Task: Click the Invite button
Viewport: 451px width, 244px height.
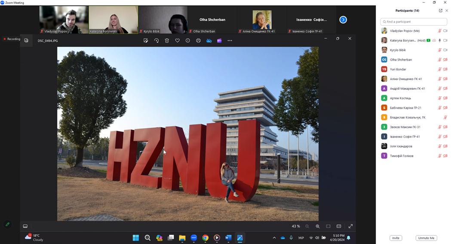Action: pyautogui.click(x=396, y=238)
